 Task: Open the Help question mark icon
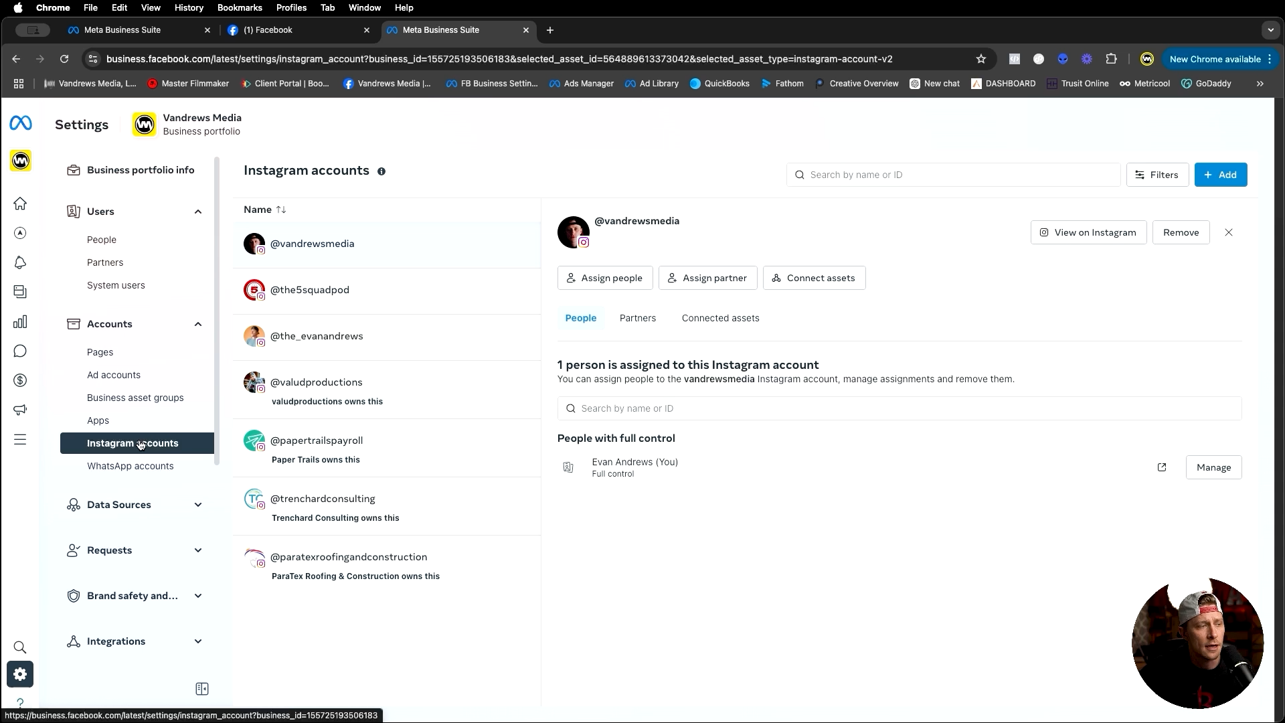(x=20, y=703)
